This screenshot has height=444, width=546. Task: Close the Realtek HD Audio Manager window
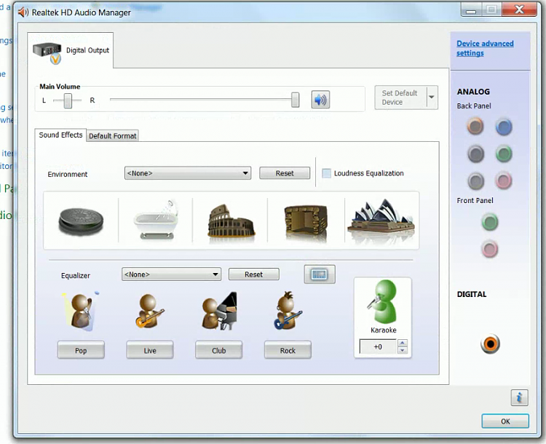[x=519, y=9]
